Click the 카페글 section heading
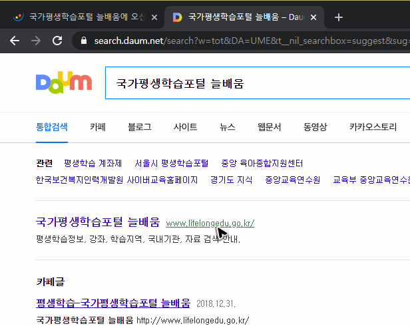Viewport: 410px width, 326px height. click(50, 281)
